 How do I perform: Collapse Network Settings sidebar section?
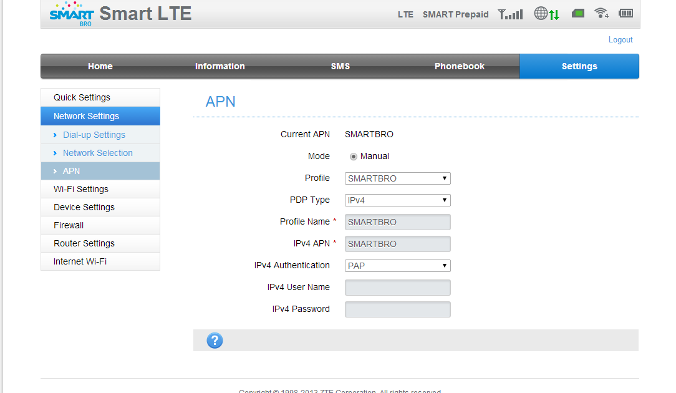click(x=100, y=116)
